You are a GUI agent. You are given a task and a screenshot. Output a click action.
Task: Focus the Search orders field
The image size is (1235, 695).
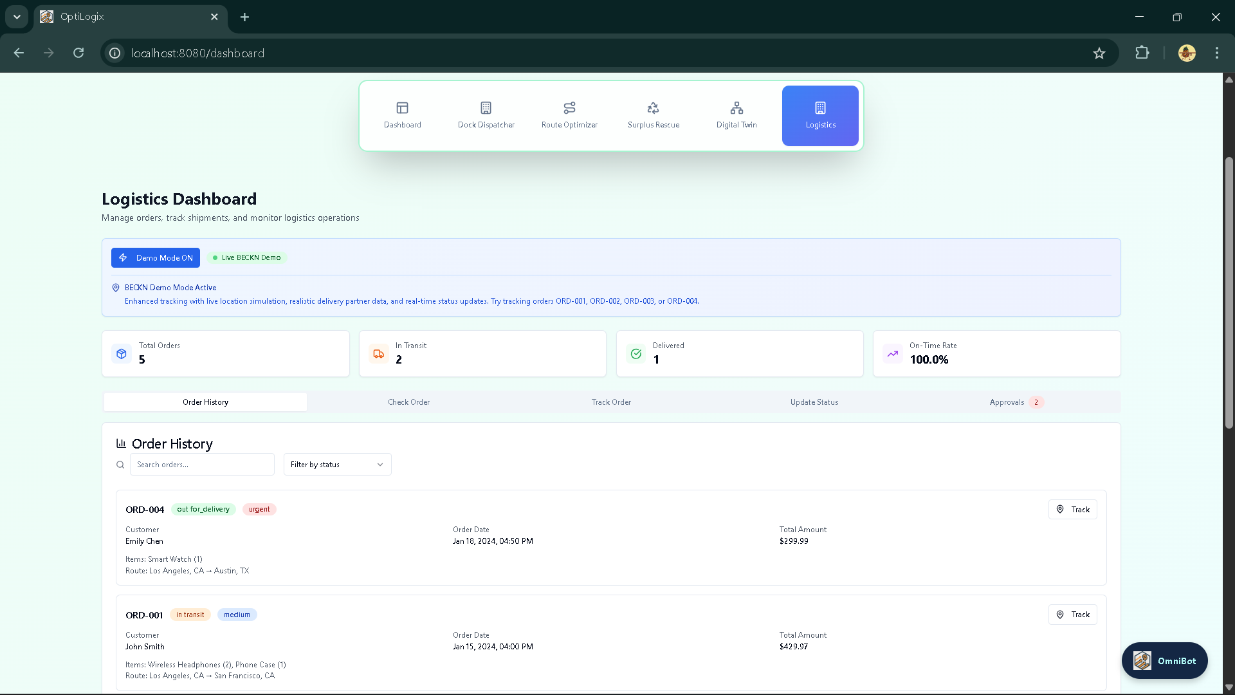coord(202,465)
